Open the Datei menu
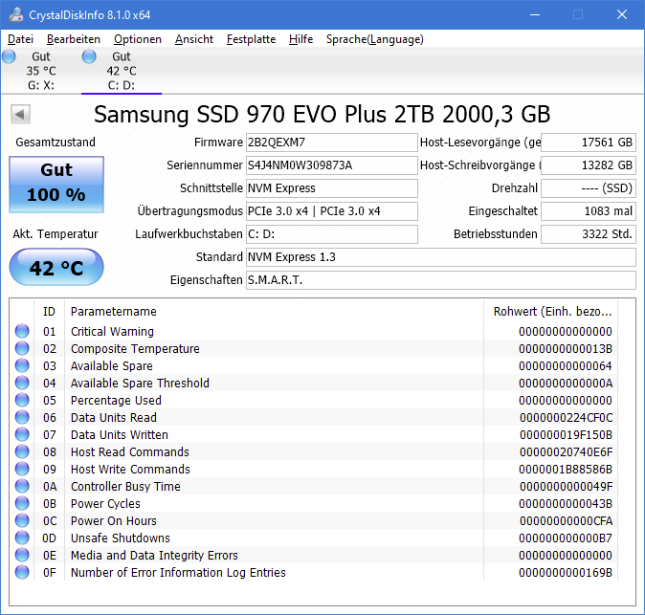Image resolution: width=645 pixels, height=615 pixels. point(20,39)
